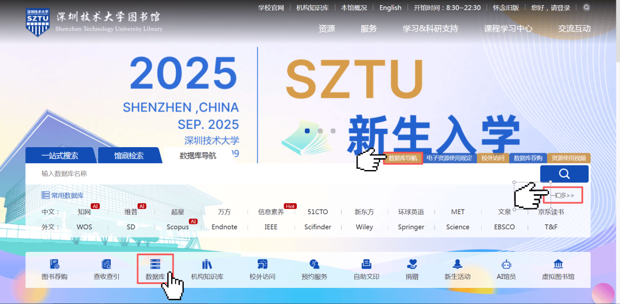Image resolution: width=620 pixels, height=304 pixels.
Task: Click the blue magnifier search button
Action: tap(564, 174)
